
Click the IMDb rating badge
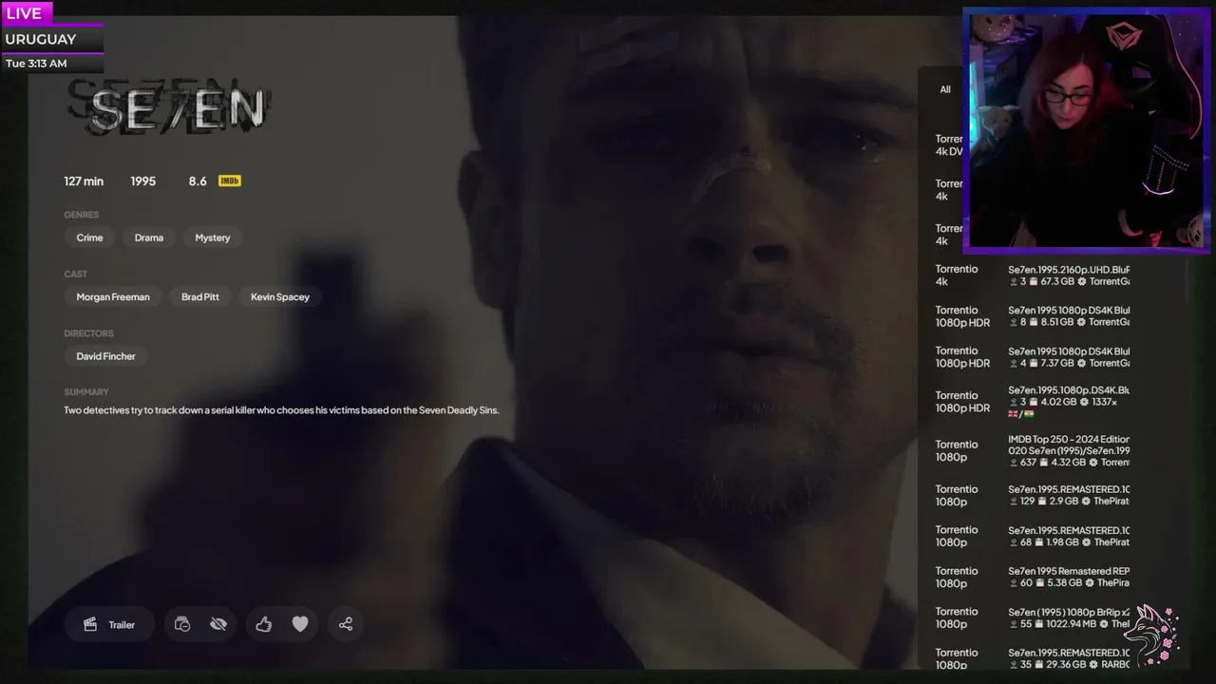coord(229,180)
